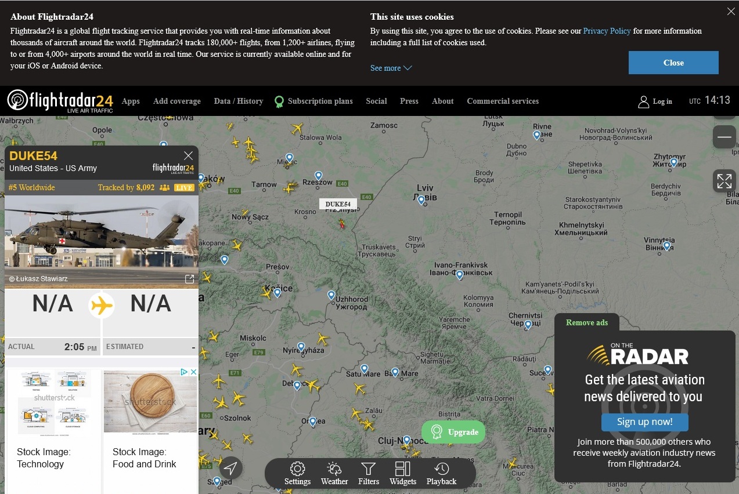Open the Widgets panel
Screen dimensions: 739x494
[x=403, y=473]
